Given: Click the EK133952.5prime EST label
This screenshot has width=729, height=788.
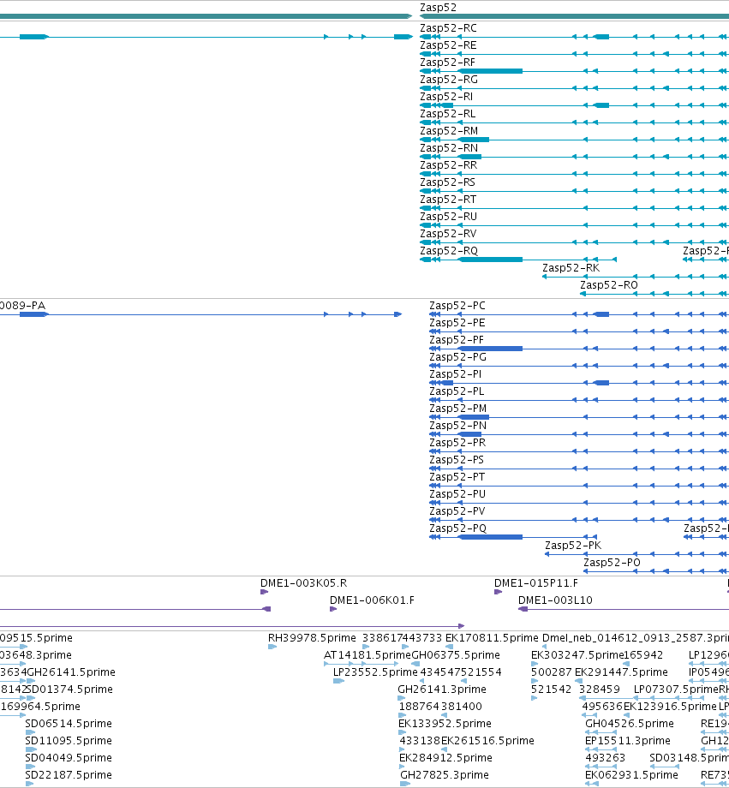Looking at the screenshot, I should (445, 723).
